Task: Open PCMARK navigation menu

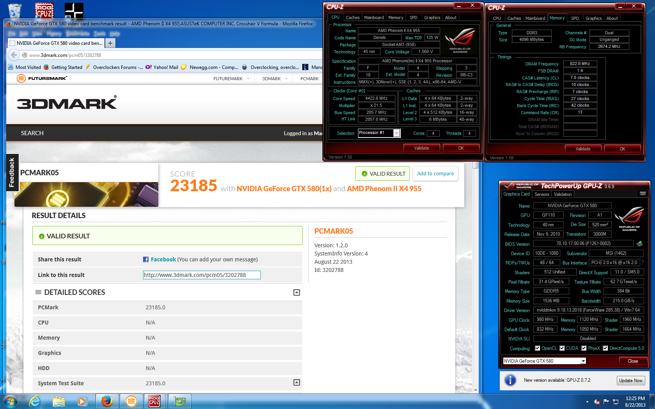Action: pyautogui.click(x=310, y=79)
